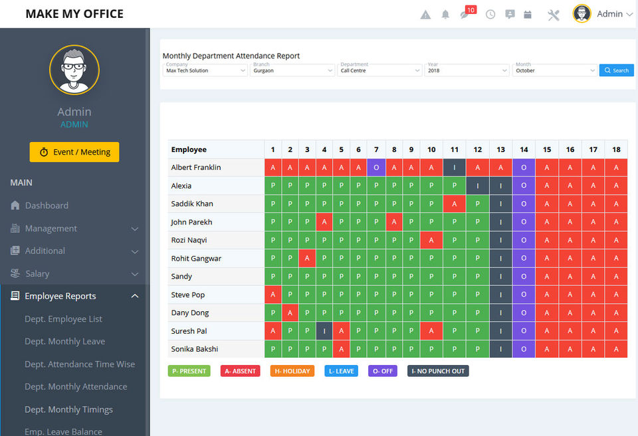Click the Event / Meeting button
Image resolution: width=638 pixels, height=436 pixels.
74,152
